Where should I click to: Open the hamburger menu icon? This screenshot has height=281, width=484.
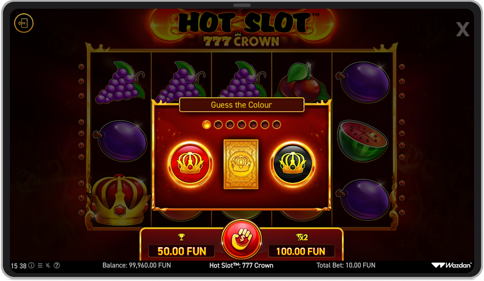[x=40, y=265]
